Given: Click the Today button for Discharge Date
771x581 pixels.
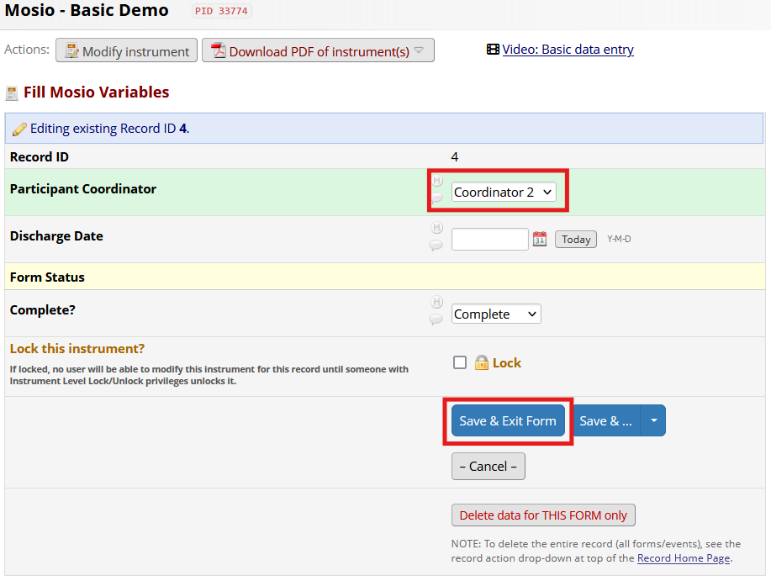Looking at the screenshot, I should click(576, 240).
